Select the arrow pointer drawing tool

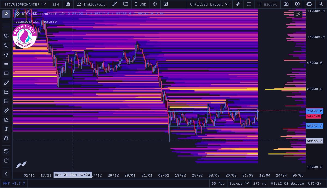tap(6, 55)
